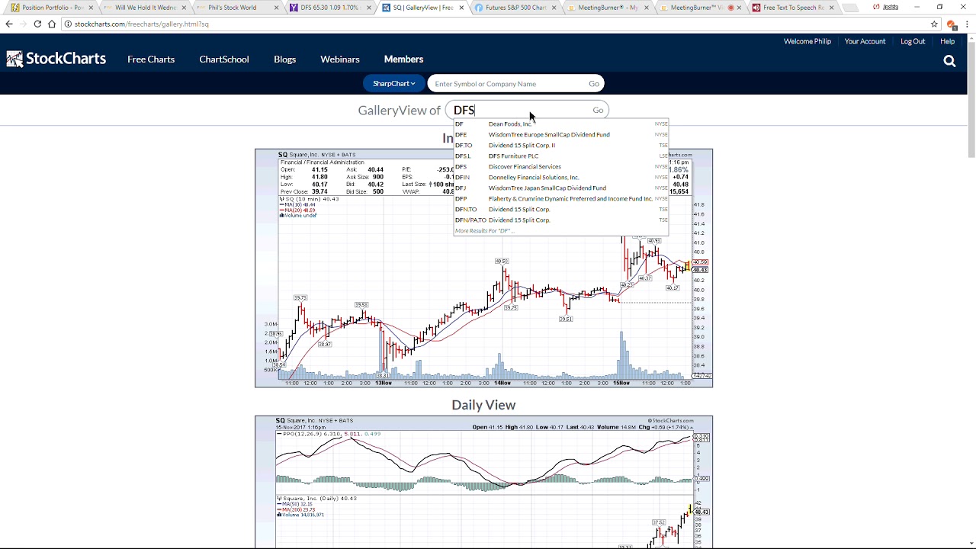This screenshot has height=549, width=976.
Task: Open the Blogs menu
Action: pos(284,59)
